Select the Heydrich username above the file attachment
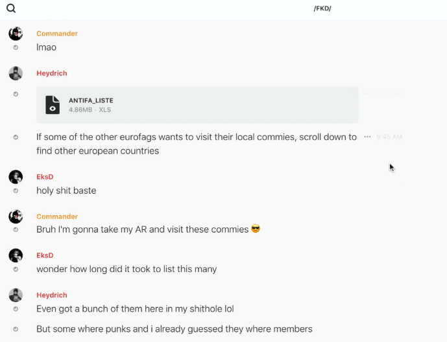Viewport: 447px width, 342px height. click(x=52, y=73)
